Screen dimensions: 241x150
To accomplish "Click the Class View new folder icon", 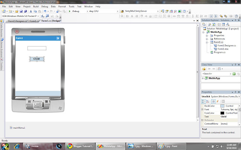I will pos(204,69).
